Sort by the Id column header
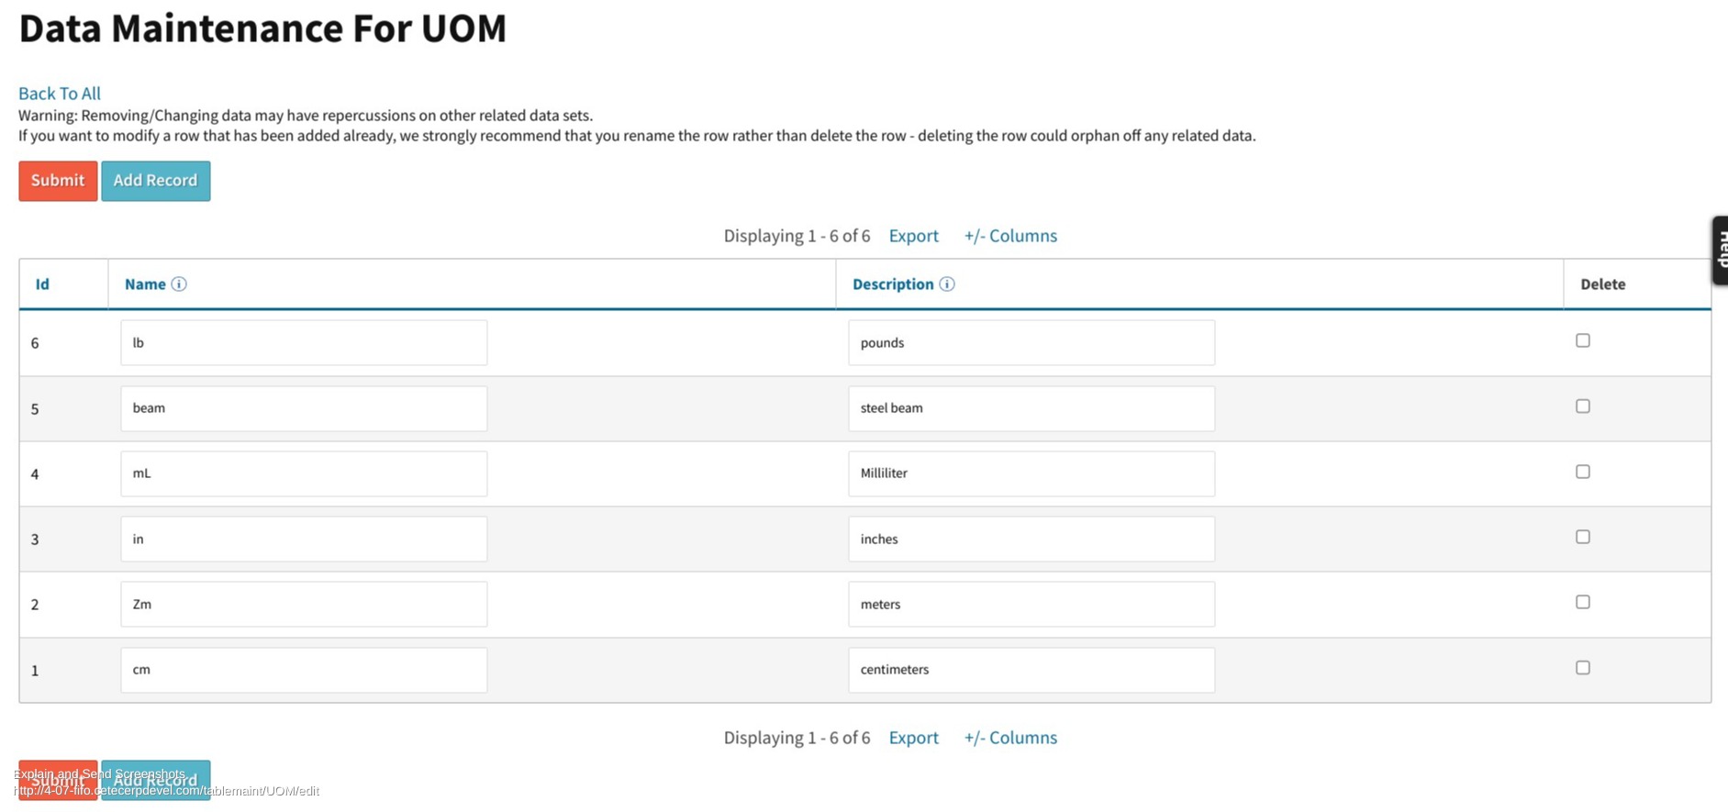The width and height of the screenshot is (1728, 812). (42, 284)
